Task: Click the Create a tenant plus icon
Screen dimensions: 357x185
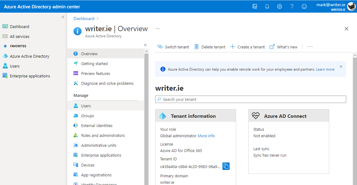Action: coord(233,47)
